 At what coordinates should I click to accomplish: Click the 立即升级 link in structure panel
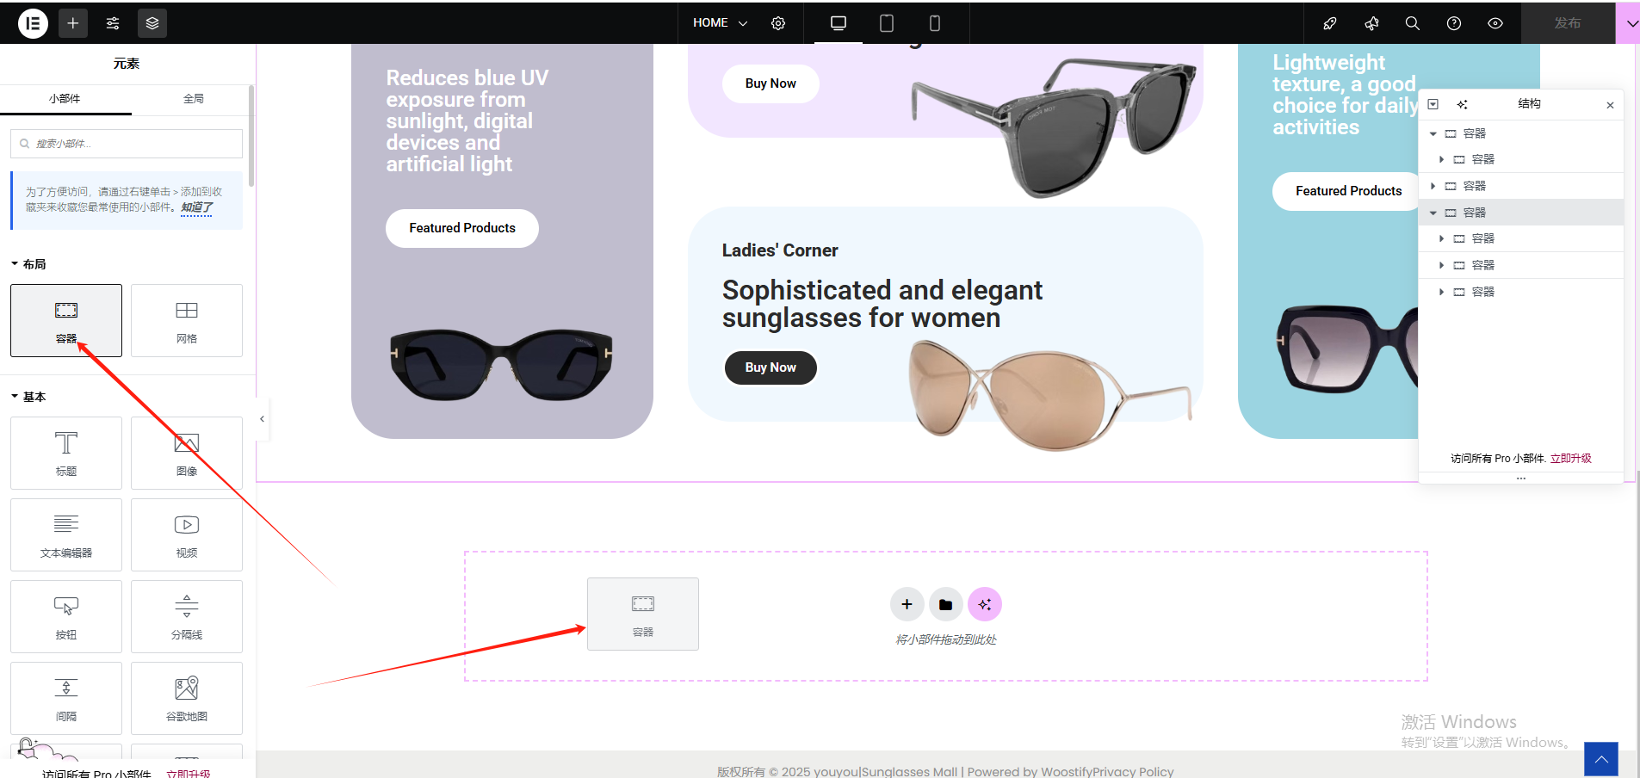click(x=1571, y=459)
